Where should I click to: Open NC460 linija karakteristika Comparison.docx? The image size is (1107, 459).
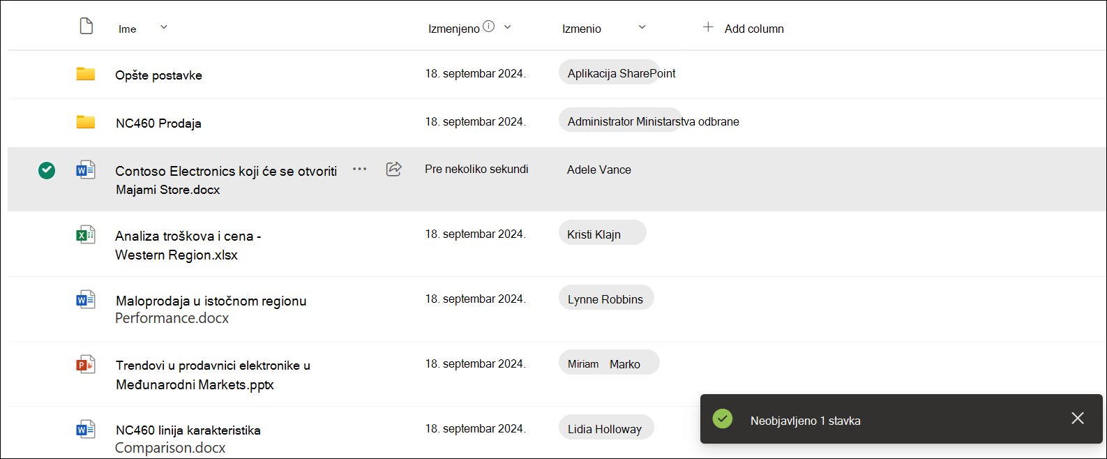click(x=188, y=439)
